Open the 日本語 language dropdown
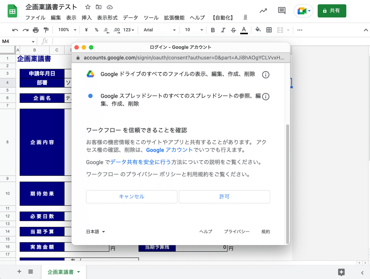This screenshot has width=370, height=279. pyautogui.click(x=96, y=232)
